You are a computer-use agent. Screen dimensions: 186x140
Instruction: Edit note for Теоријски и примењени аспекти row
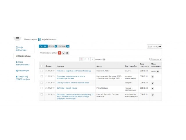click(153, 77)
